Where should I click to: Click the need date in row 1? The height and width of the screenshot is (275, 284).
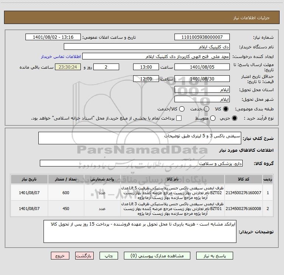(x=29, y=193)
